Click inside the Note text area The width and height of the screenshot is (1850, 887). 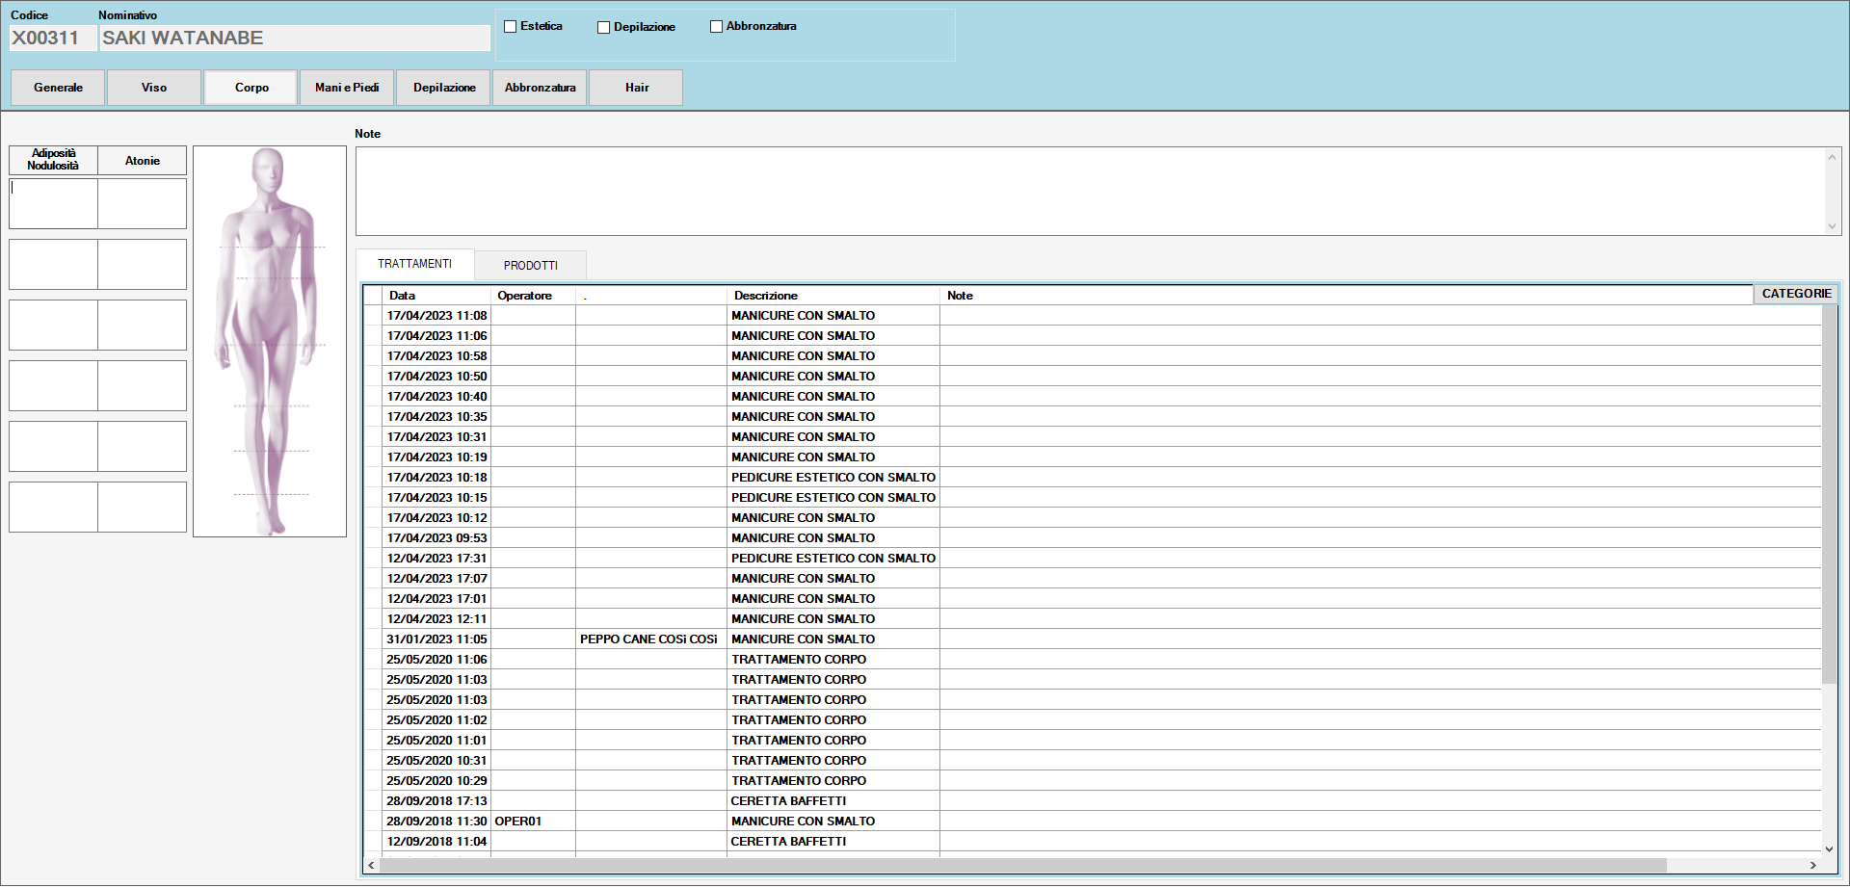tap(1089, 191)
